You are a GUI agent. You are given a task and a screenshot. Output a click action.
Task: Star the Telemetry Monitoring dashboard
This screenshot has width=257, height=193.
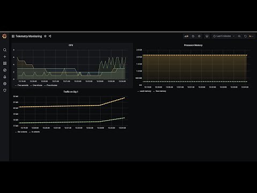[x=46, y=36]
